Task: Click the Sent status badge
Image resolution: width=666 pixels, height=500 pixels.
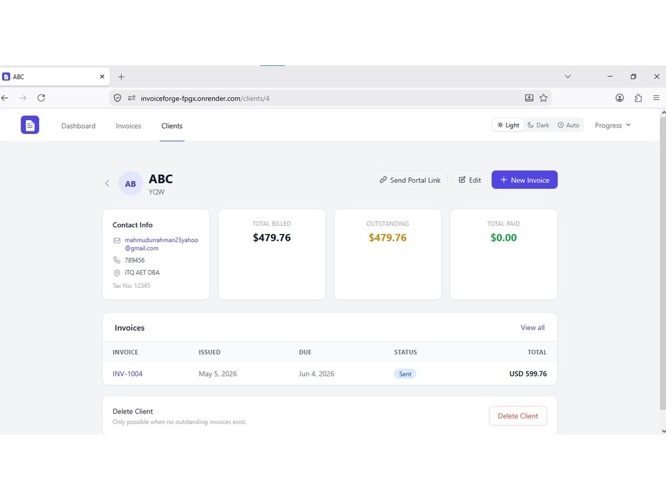Action: point(405,374)
